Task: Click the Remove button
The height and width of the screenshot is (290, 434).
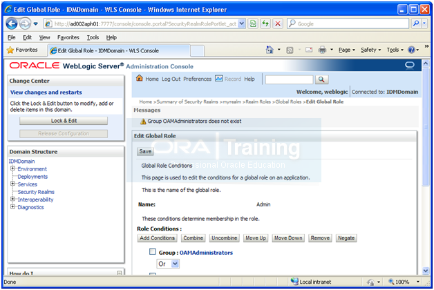Action: point(320,238)
